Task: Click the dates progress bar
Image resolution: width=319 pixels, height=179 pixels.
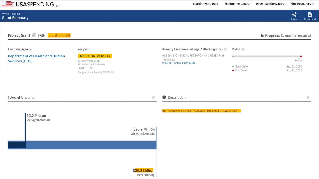Action: click(x=267, y=56)
